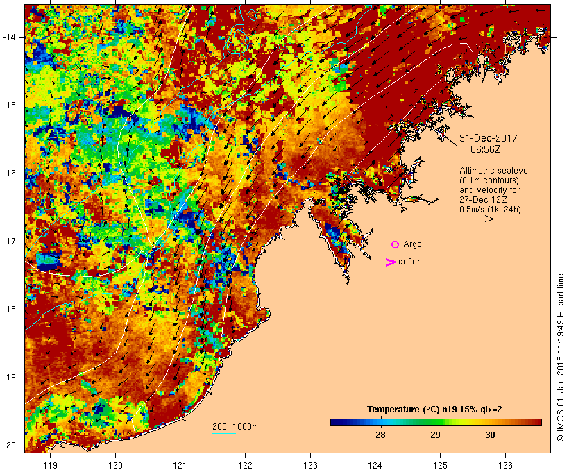The width and height of the screenshot is (569, 472).
Task: Click the '-16' latitude axis label
Action: pyautogui.click(x=8, y=174)
